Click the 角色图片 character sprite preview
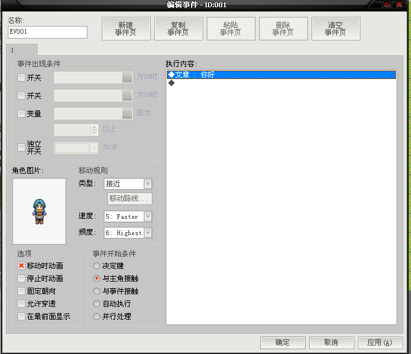The image size is (411, 354). pos(39,211)
